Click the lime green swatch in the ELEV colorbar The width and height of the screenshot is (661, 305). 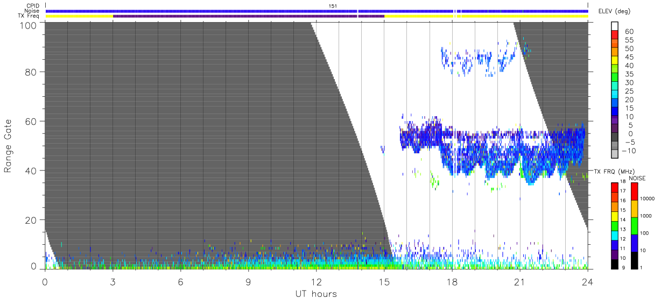615,70
